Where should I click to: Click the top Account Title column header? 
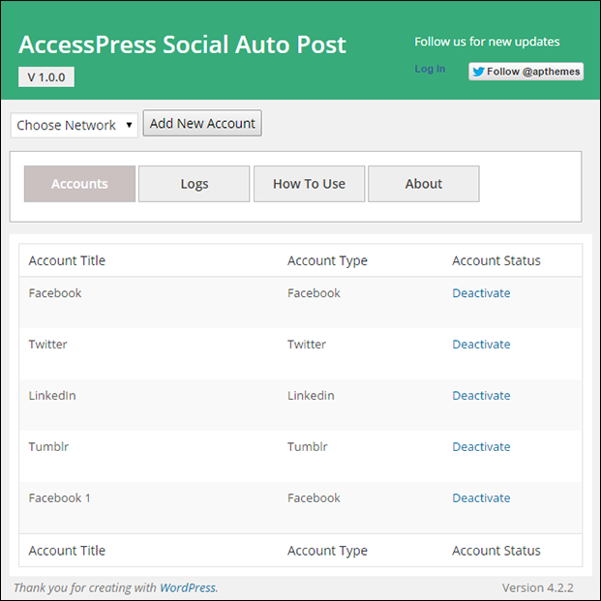[67, 260]
